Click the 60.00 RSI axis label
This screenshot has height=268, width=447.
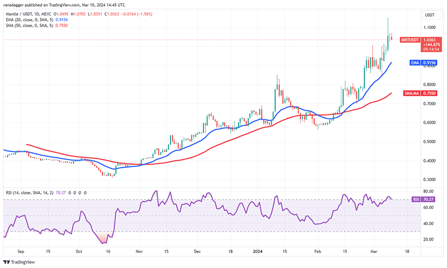pyautogui.click(x=429, y=207)
